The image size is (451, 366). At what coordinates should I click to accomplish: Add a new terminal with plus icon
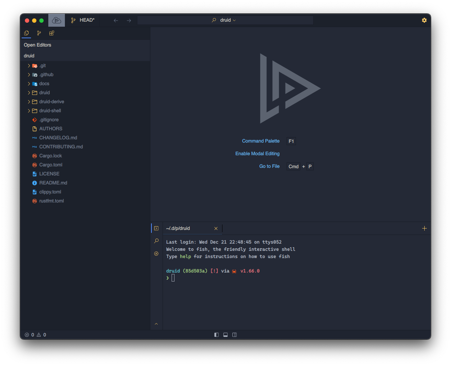424,228
